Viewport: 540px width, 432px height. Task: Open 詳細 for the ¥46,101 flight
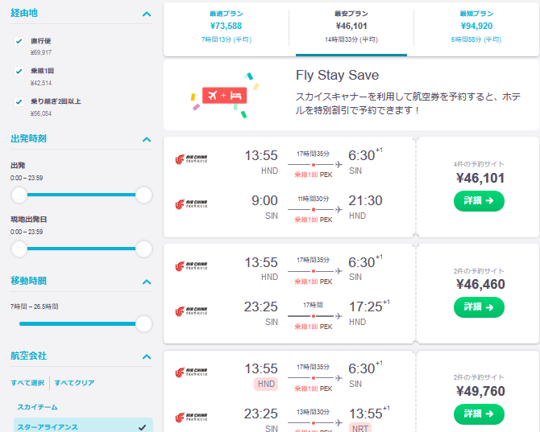(478, 201)
